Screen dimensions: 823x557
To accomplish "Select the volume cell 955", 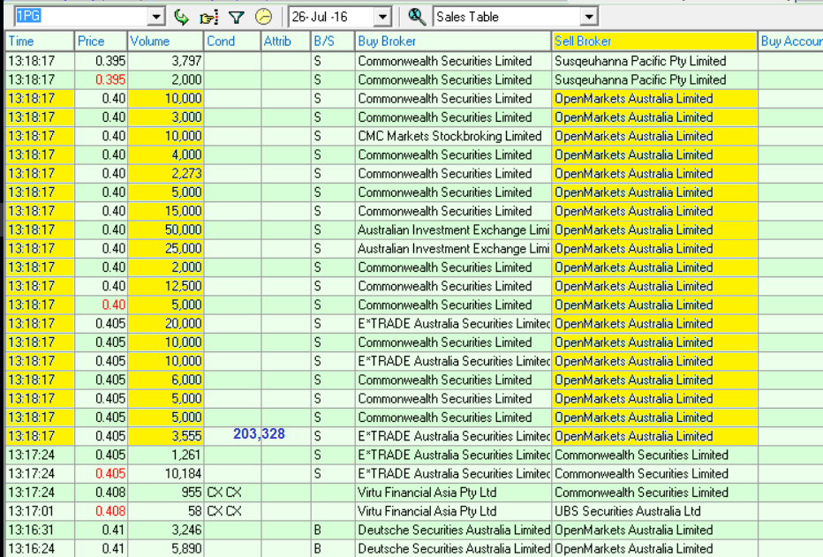I will [x=165, y=493].
